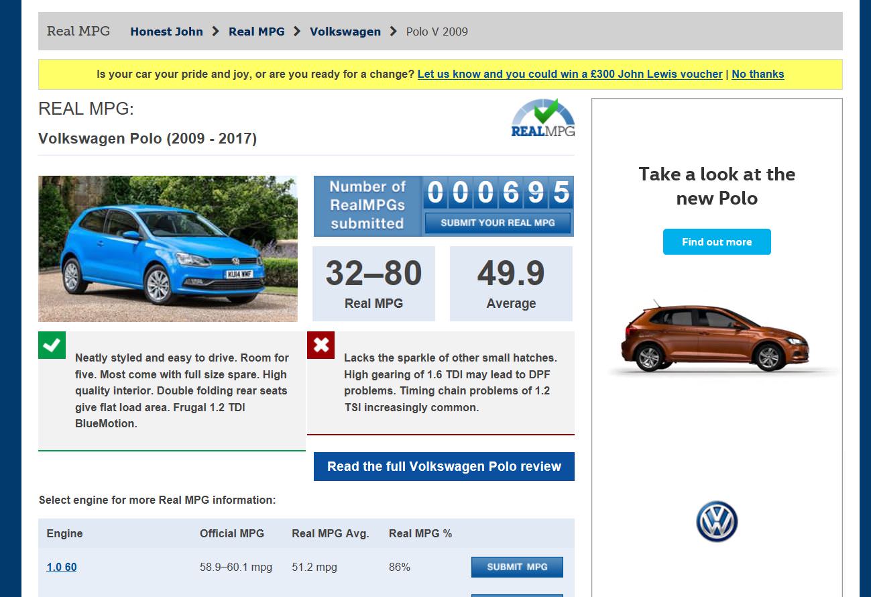Screen dimensions: 871x597
Task: Click the 32–80 Real MPG box
Action: 373,284
